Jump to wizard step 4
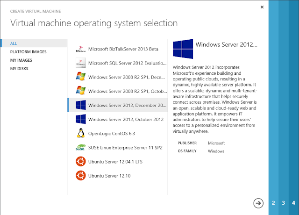Viewport: 299px width, 215px height. click(293, 203)
